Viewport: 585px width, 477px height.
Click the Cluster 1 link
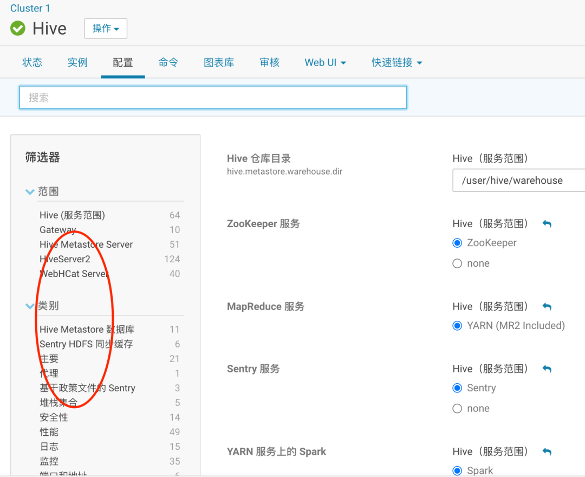point(30,8)
